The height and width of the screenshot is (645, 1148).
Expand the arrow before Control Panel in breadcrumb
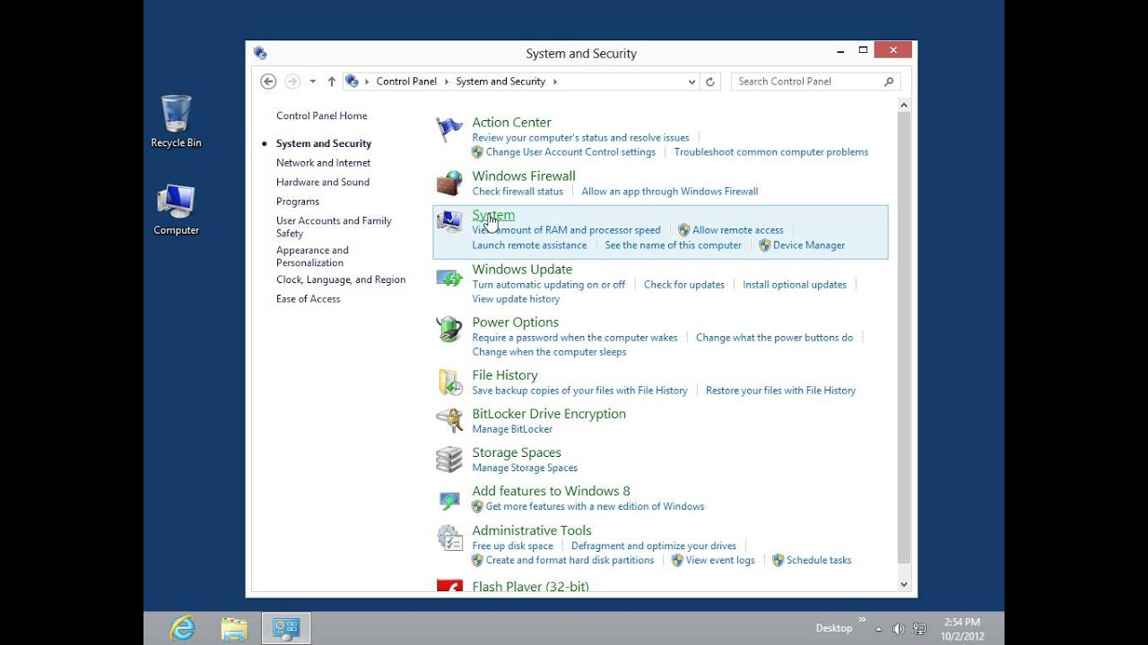[x=367, y=82]
